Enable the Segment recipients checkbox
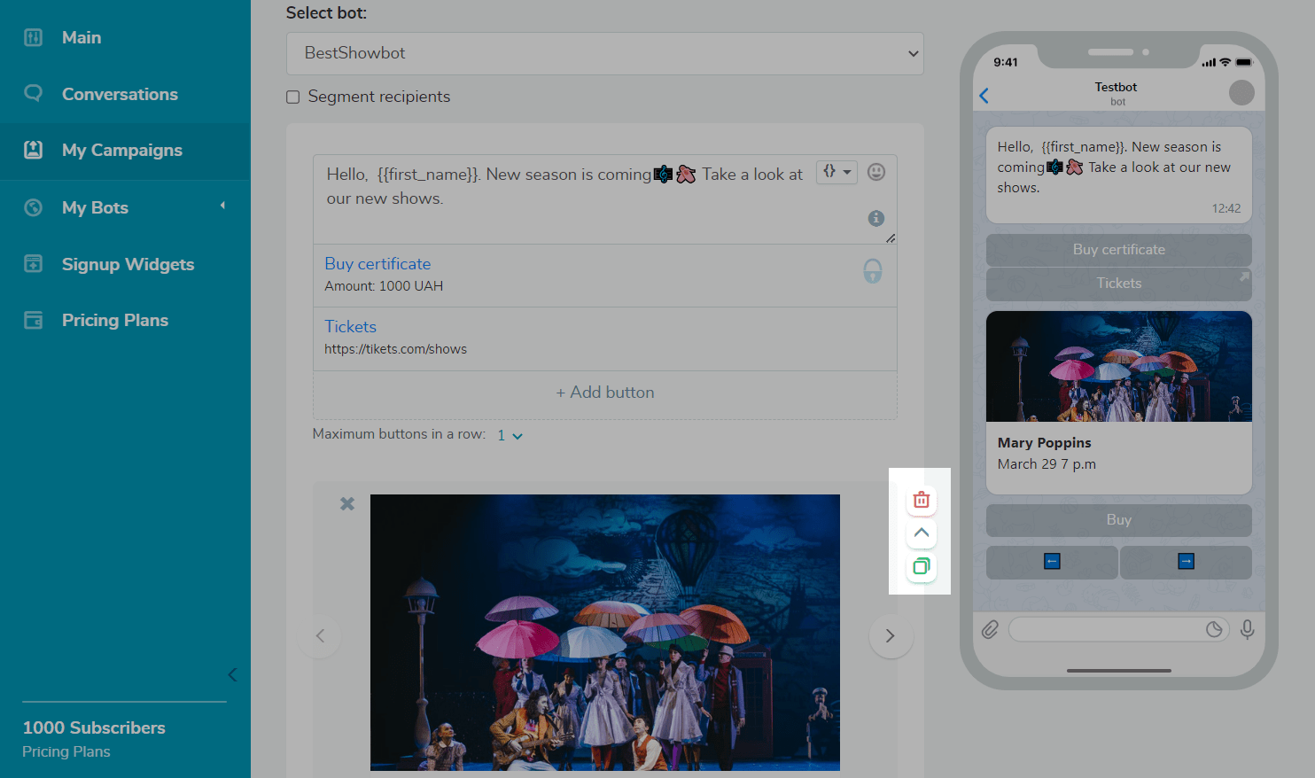The height and width of the screenshot is (778, 1315). [x=293, y=97]
